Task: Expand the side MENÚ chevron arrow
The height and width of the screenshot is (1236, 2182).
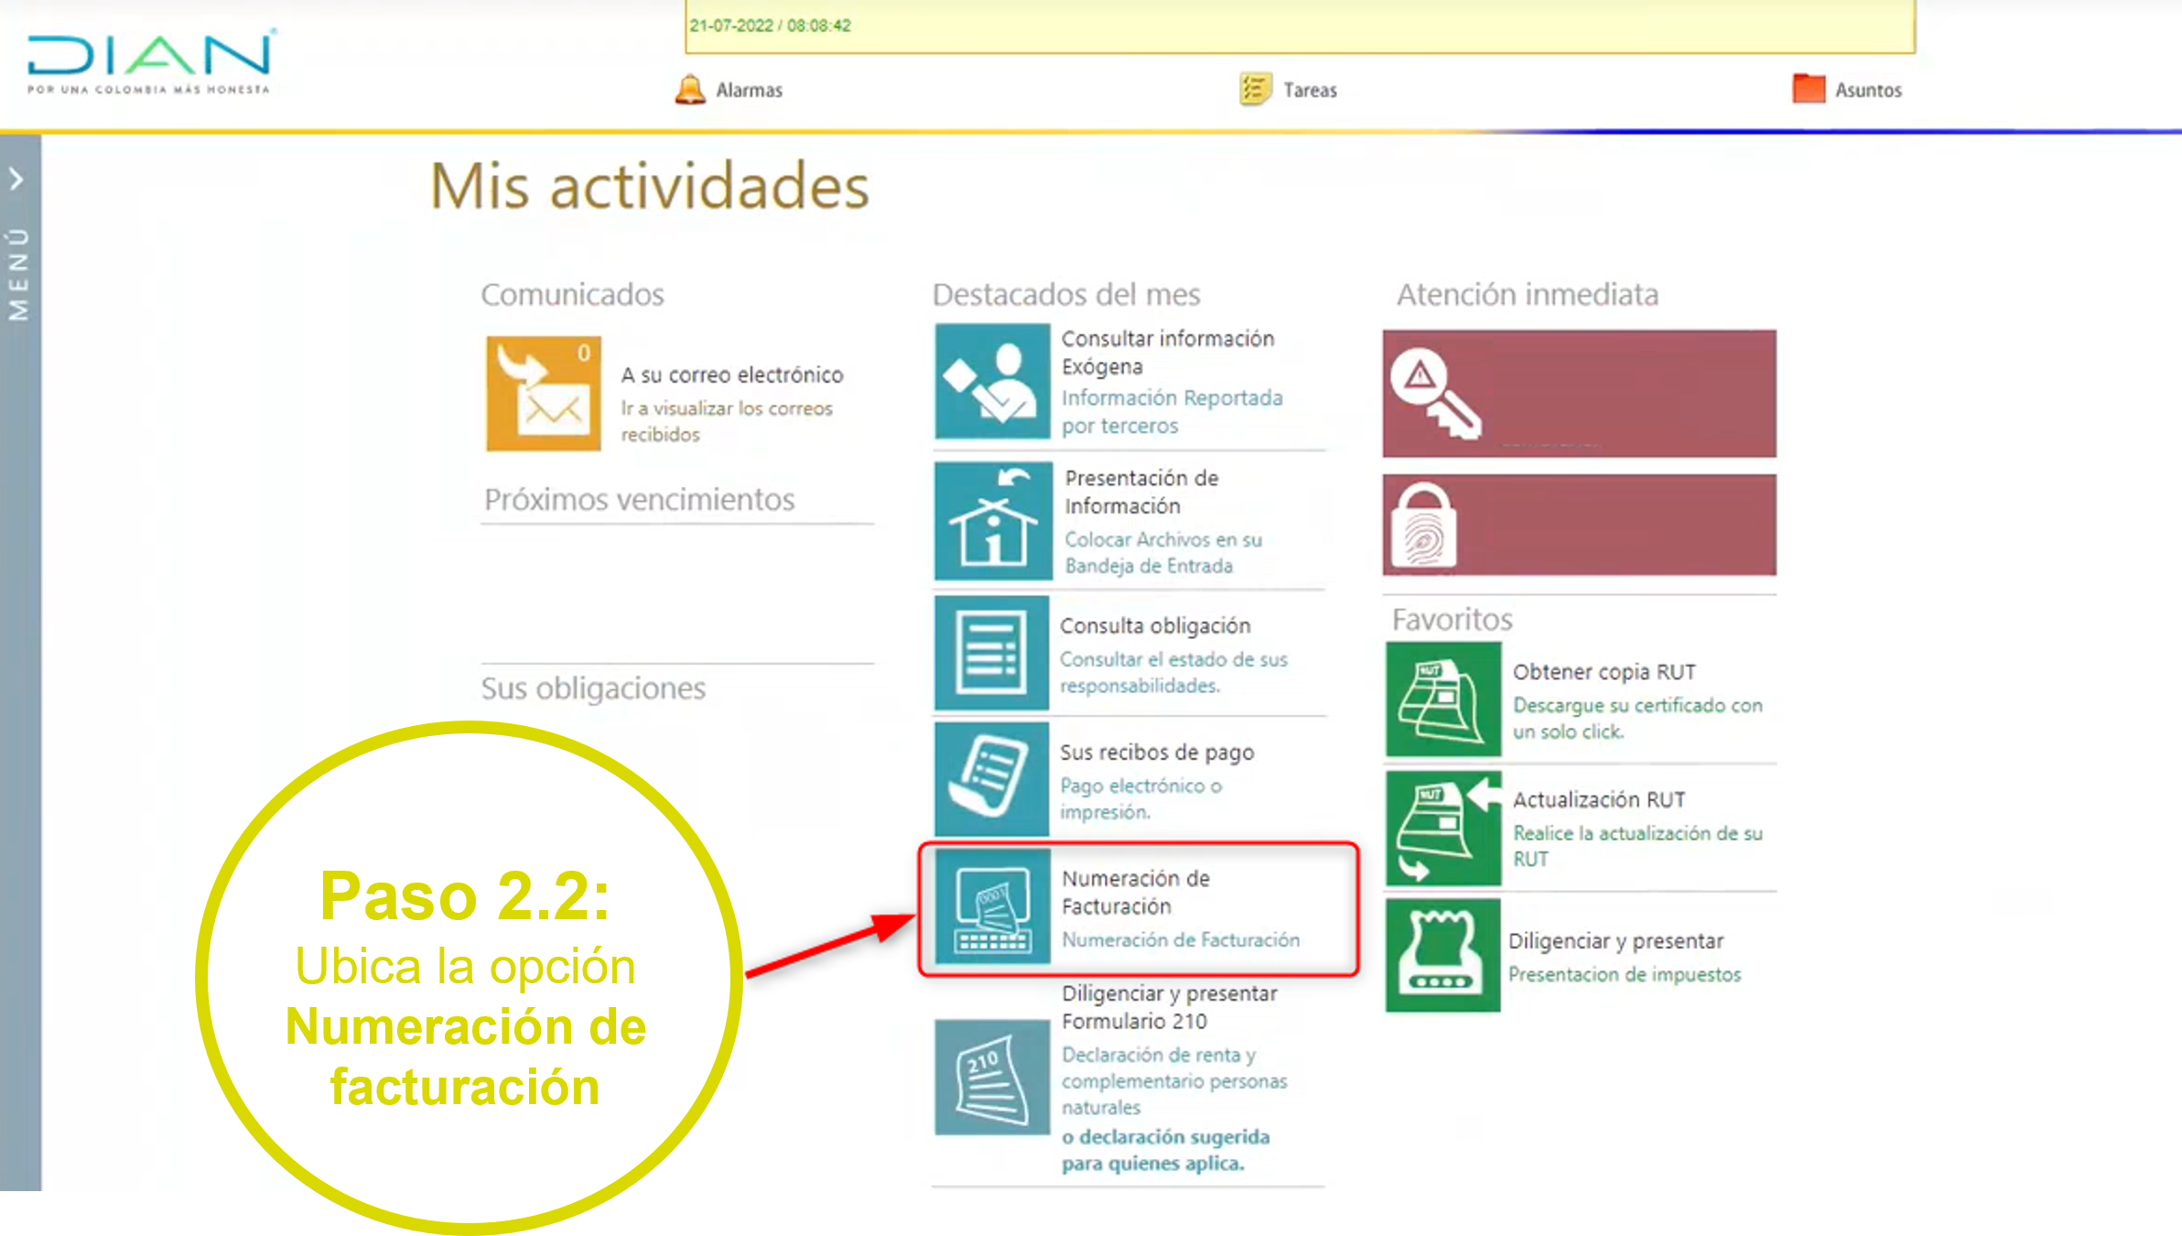Action: click(17, 179)
